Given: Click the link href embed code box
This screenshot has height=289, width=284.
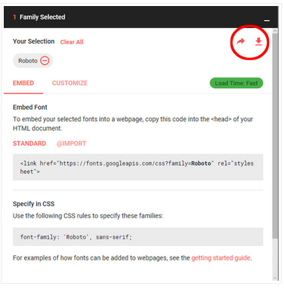Looking at the screenshot, I should (138, 167).
